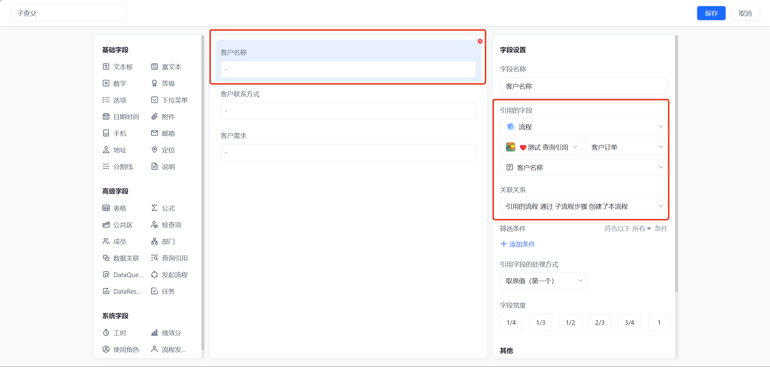Select the DataQue... field icon
The image size is (770, 367).
106,275
